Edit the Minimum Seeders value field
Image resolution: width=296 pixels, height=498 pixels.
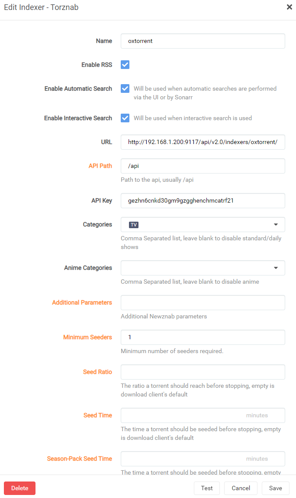[203, 337]
